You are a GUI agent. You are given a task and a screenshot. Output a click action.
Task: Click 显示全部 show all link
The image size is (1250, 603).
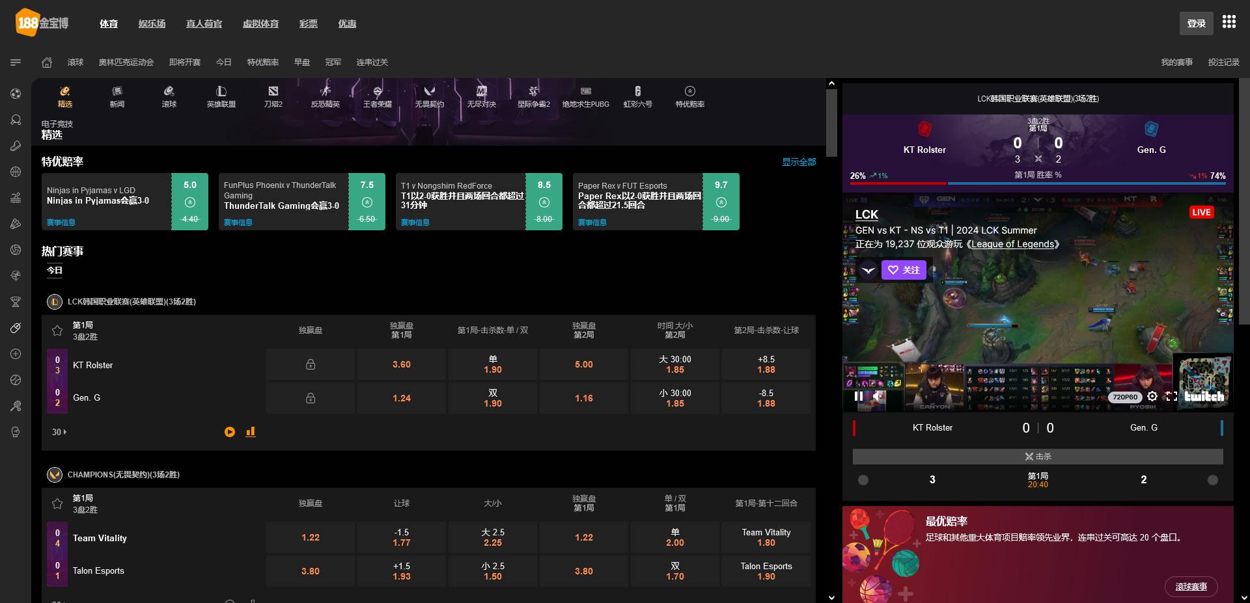(x=799, y=162)
